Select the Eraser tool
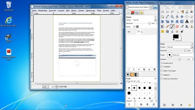The image size is (195, 110). [177, 27]
